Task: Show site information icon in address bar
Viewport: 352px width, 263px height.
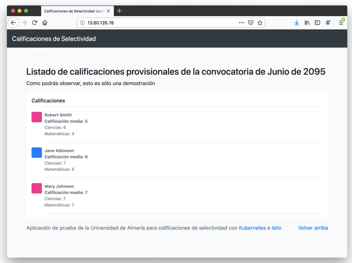Action: (x=82, y=22)
